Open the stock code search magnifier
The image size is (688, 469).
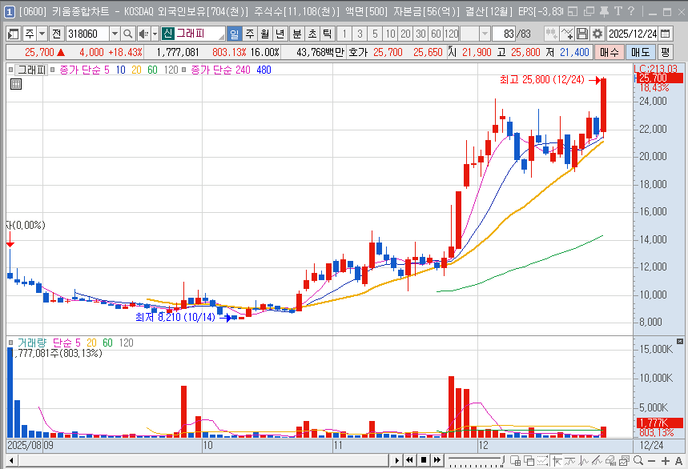coord(127,34)
